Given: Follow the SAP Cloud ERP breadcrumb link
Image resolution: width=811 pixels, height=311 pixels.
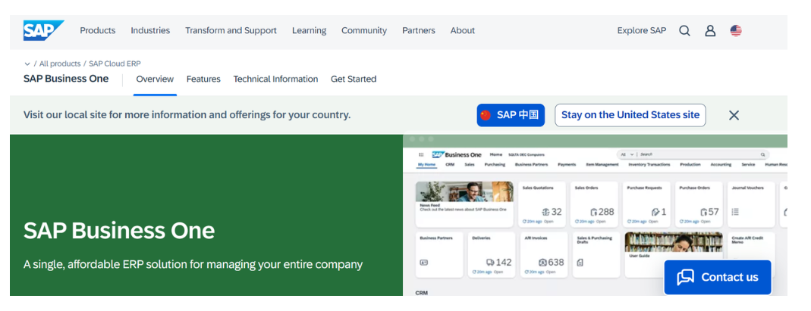Looking at the screenshot, I should tap(115, 64).
